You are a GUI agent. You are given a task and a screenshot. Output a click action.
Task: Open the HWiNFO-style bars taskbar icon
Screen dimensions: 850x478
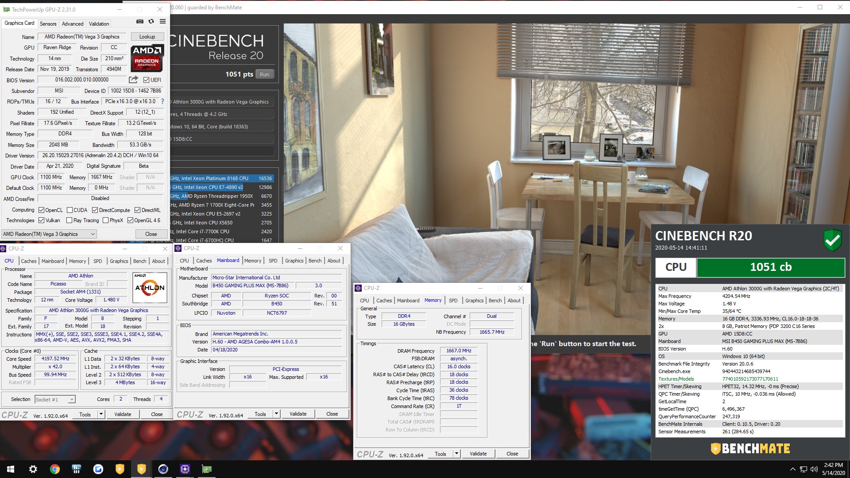point(76,469)
